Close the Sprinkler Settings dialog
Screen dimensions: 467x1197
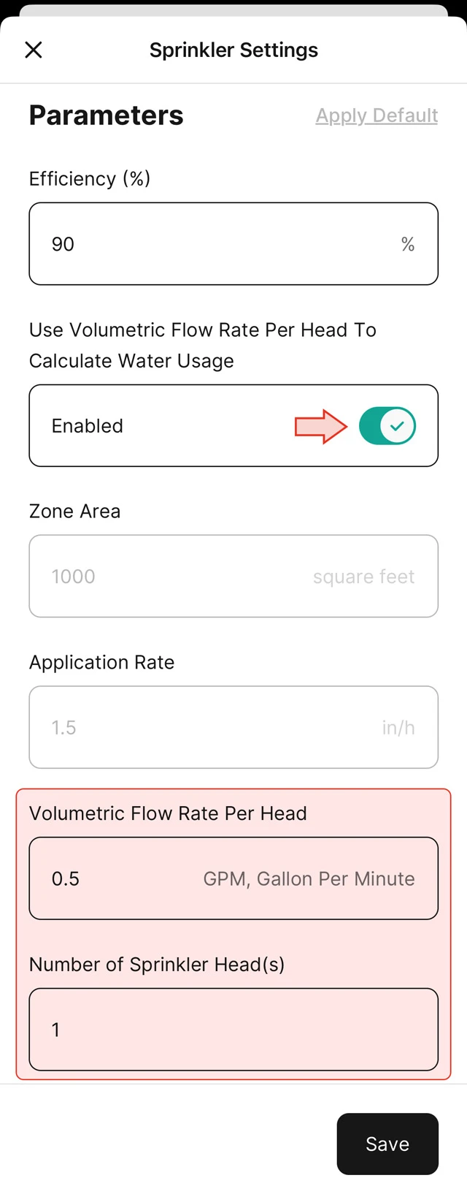[34, 50]
